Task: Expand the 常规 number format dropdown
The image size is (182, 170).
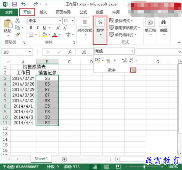Action: pyautogui.click(x=132, y=51)
